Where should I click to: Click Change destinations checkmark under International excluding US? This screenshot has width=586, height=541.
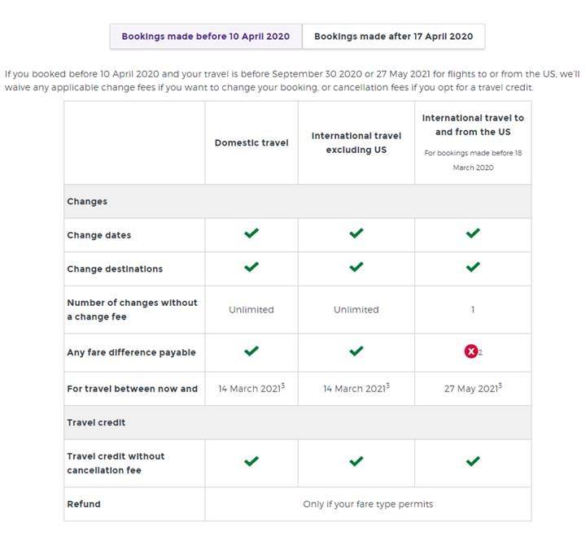coord(356,267)
